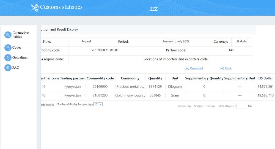Click the page number input field
This screenshot has width=275, height=149.
[241, 106]
